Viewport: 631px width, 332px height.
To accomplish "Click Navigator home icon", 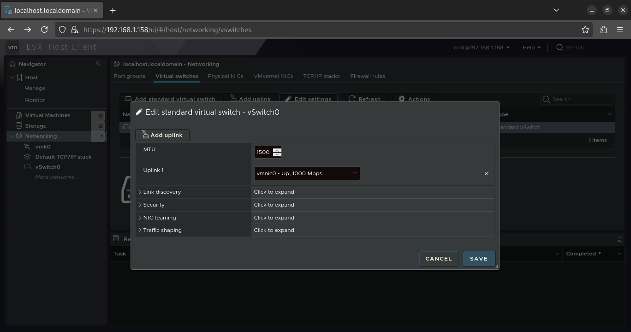I will [x=12, y=64].
